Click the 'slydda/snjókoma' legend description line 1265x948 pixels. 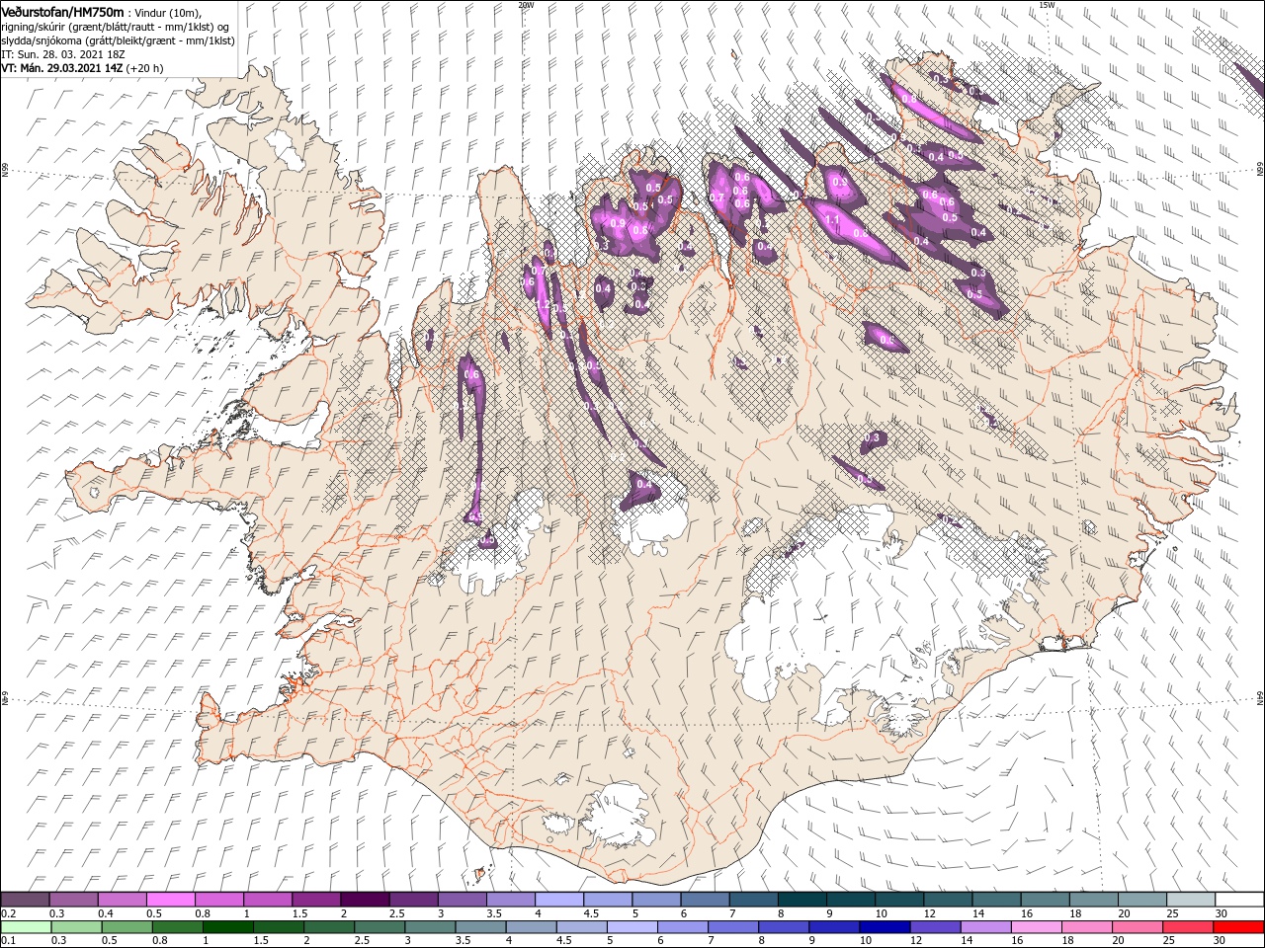coord(118,40)
